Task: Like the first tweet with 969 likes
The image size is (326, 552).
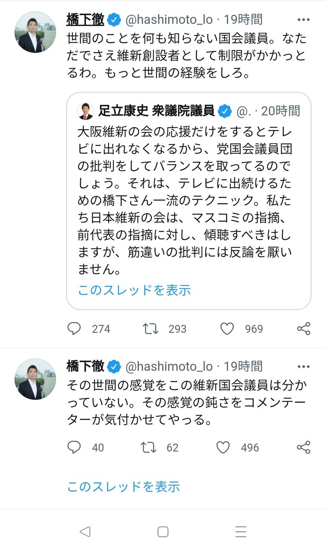Action: (x=227, y=329)
